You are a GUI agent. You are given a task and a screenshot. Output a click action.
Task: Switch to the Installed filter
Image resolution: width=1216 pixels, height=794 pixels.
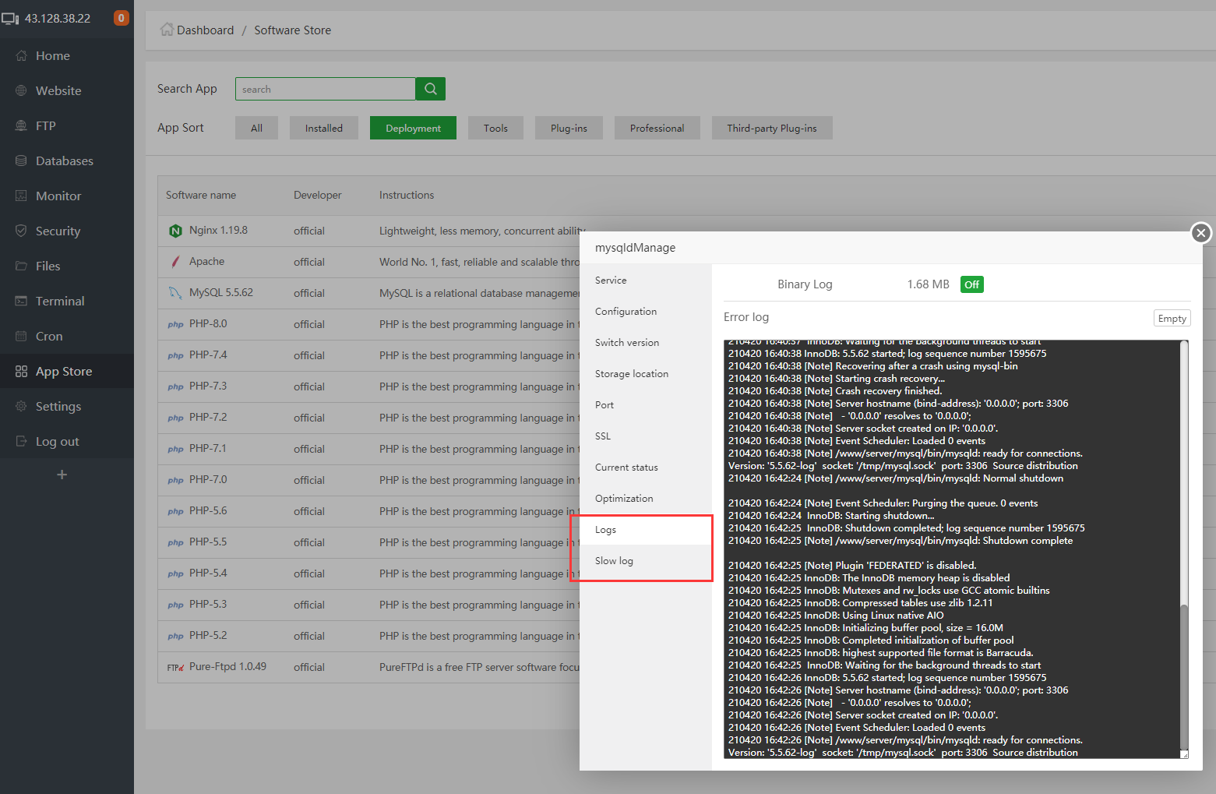pyautogui.click(x=323, y=128)
